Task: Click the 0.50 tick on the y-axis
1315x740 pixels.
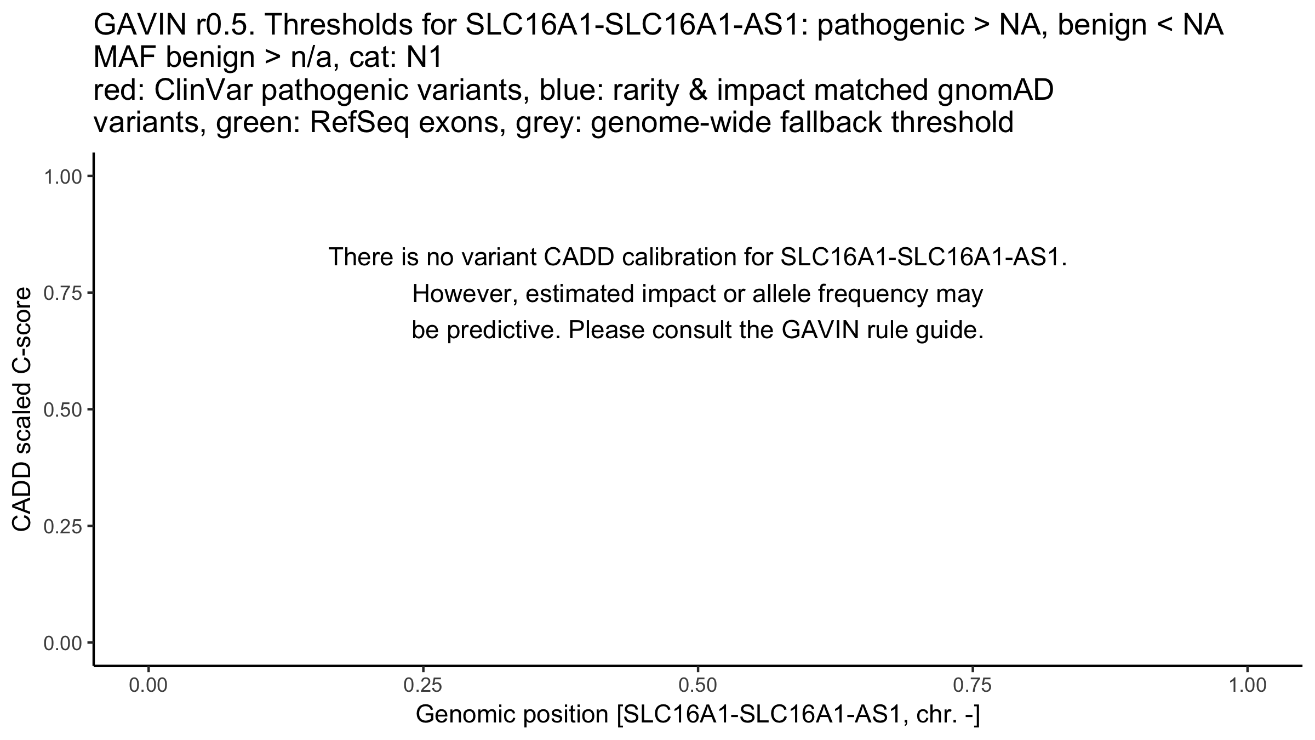Action: point(62,409)
